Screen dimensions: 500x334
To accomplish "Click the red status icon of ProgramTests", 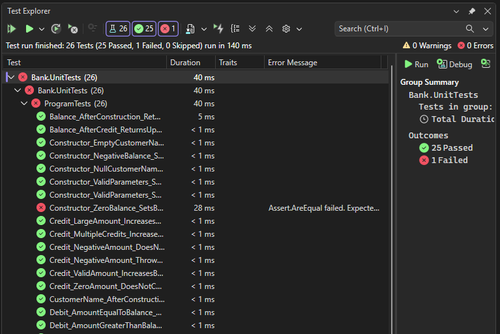I will tap(36, 103).
